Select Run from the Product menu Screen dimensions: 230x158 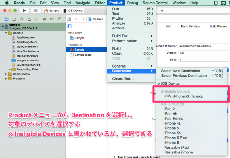pos(132,9)
